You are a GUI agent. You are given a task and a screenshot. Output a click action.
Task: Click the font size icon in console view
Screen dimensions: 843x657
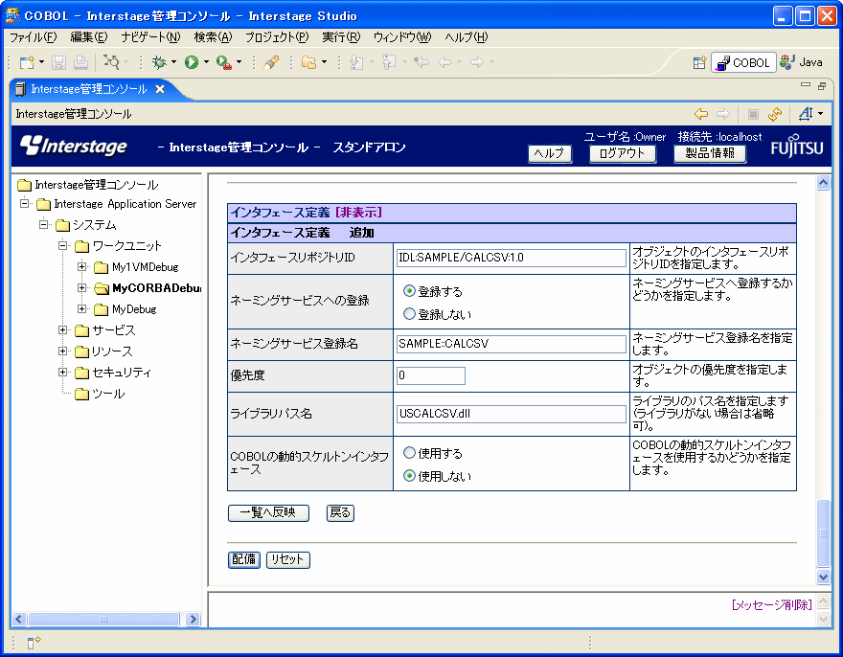tap(806, 113)
